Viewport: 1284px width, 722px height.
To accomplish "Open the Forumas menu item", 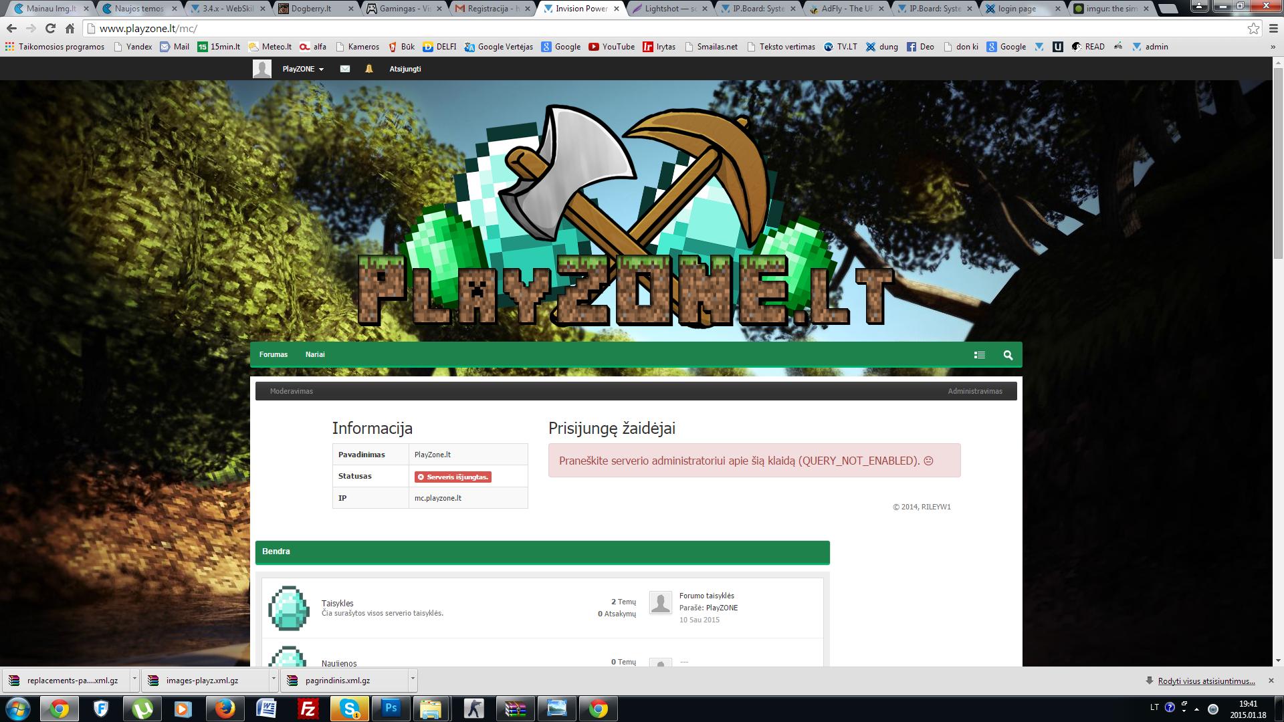I will (x=274, y=354).
